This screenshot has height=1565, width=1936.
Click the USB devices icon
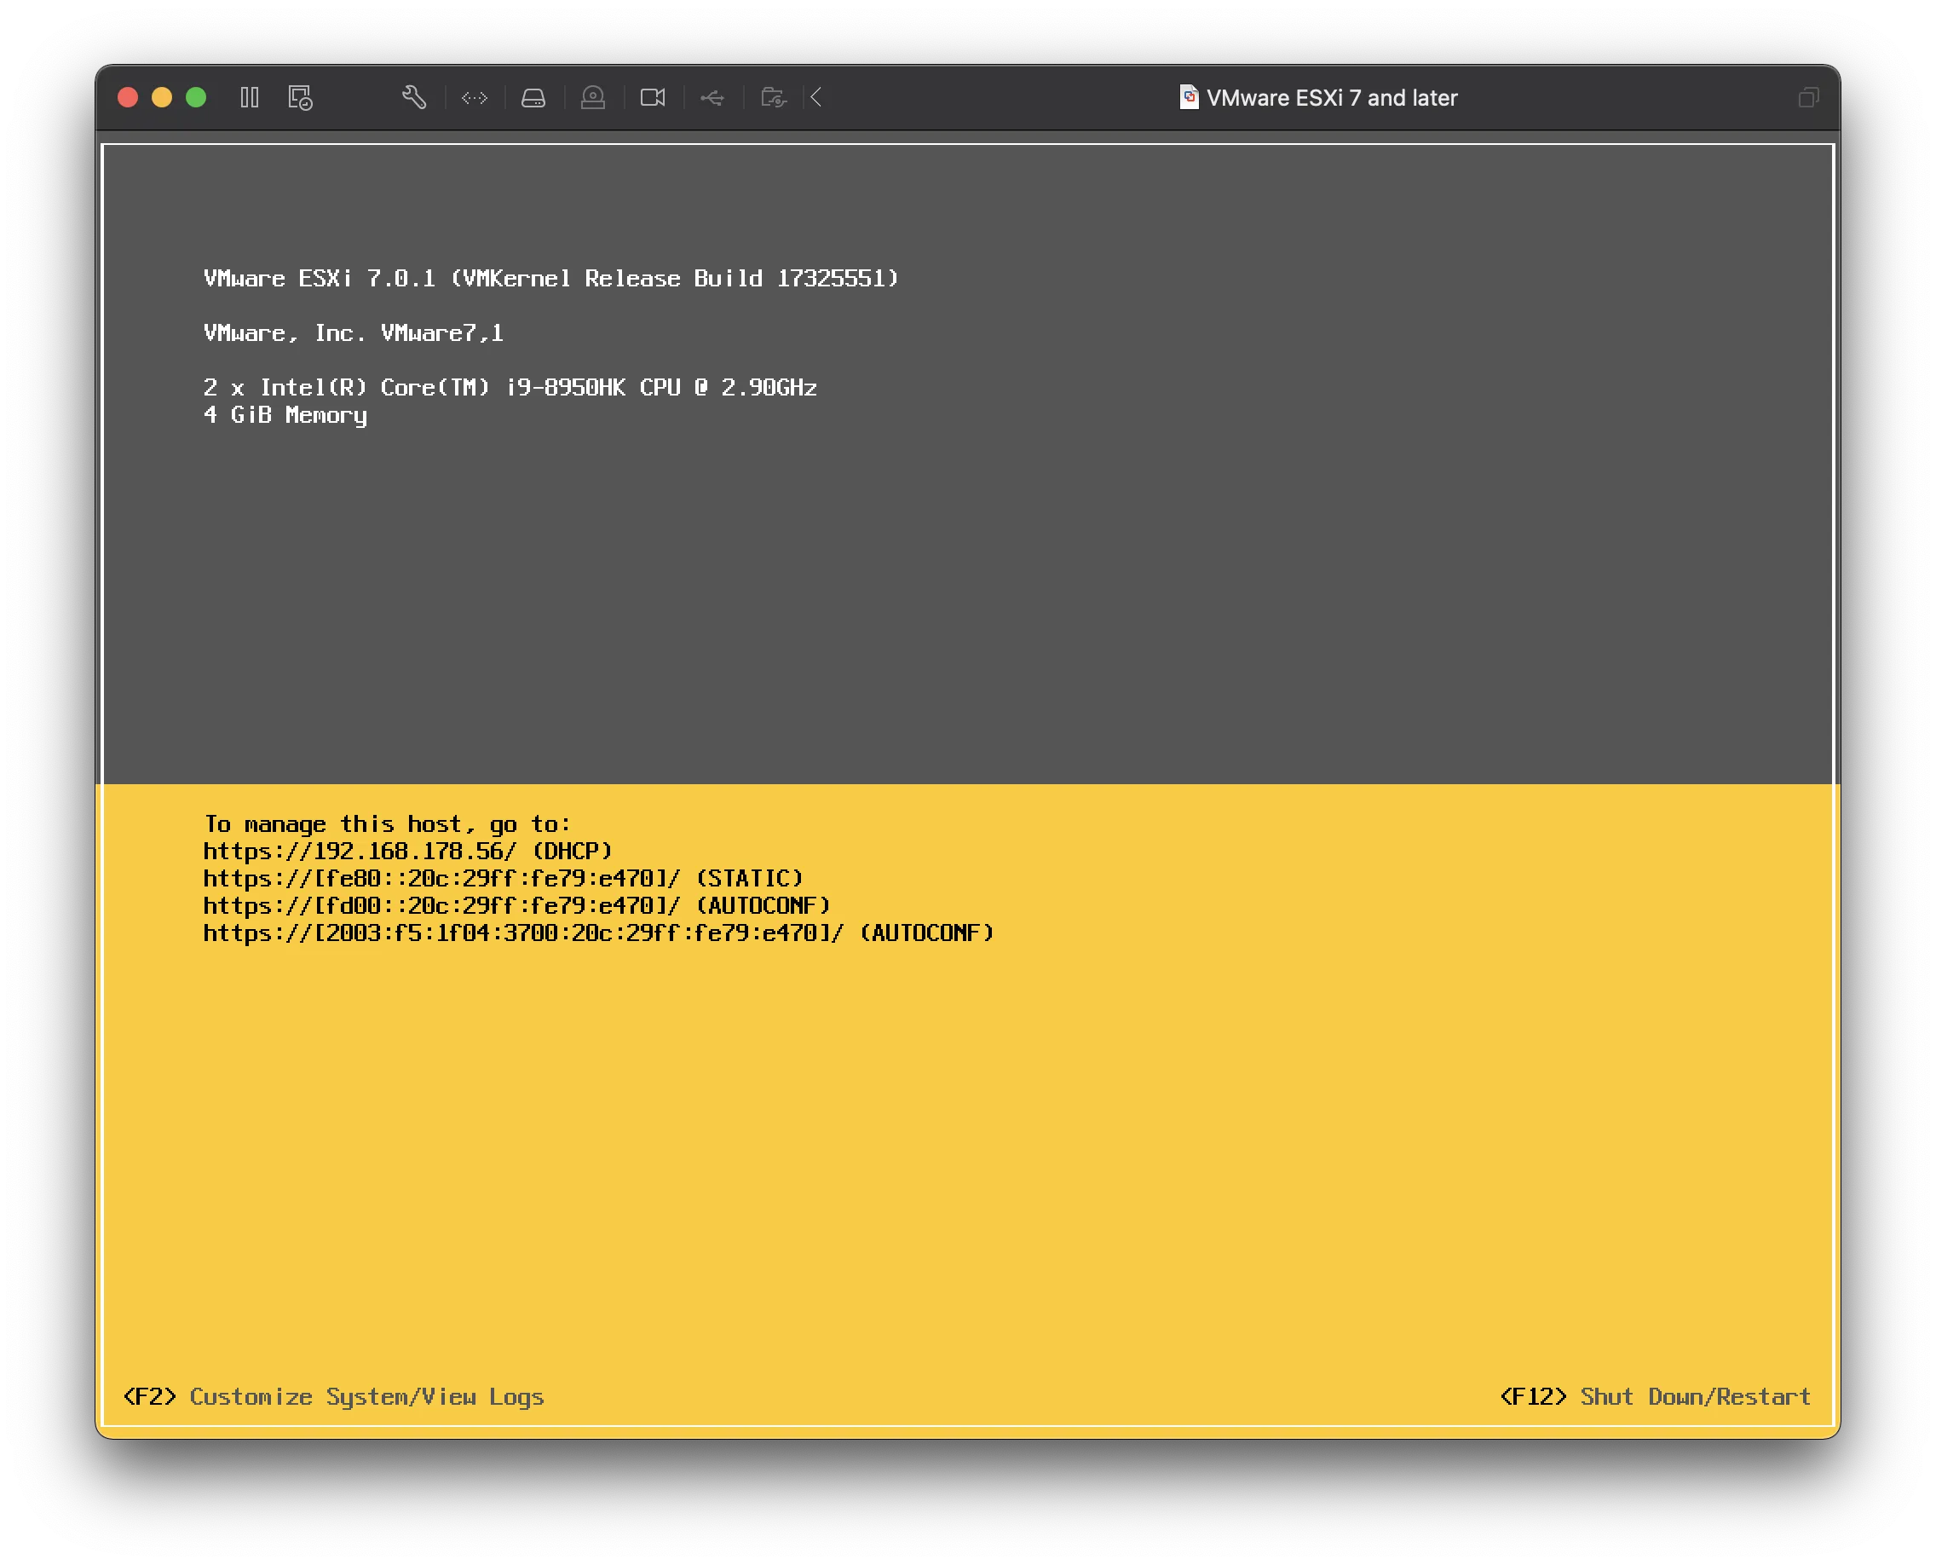[712, 97]
